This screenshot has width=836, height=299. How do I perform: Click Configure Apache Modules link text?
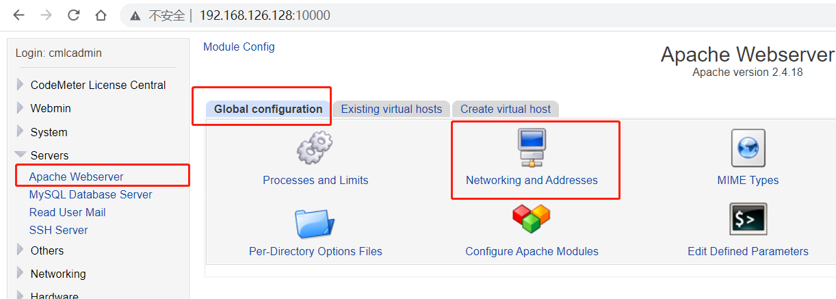click(x=532, y=251)
